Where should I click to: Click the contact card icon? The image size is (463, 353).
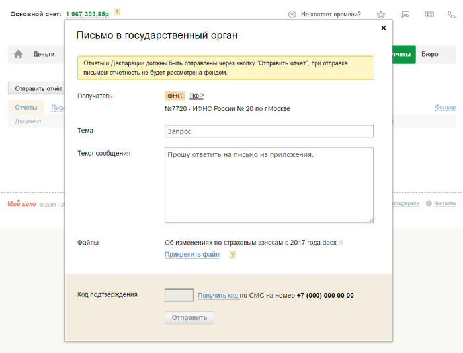(429, 15)
